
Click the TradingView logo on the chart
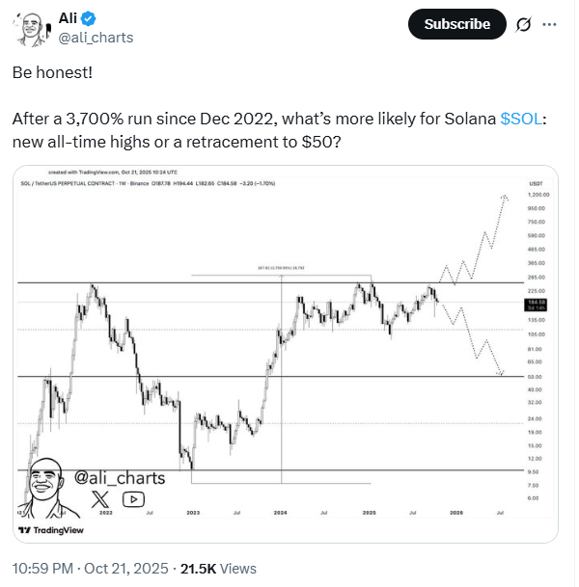[53, 530]
